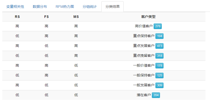Go to the 分组统计 tab
Screen dimensions: 210x104
90,7
